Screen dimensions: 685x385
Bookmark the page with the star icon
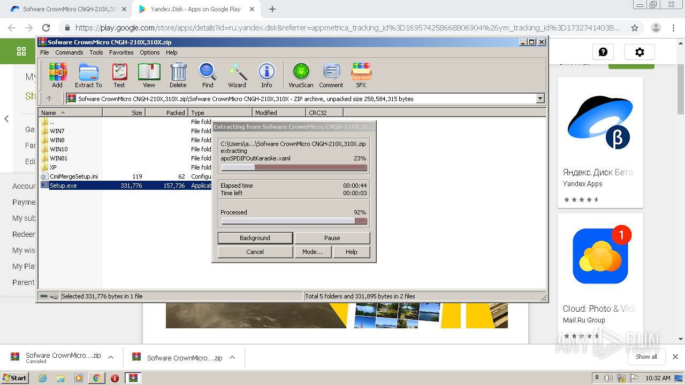[x=635, y=28]
